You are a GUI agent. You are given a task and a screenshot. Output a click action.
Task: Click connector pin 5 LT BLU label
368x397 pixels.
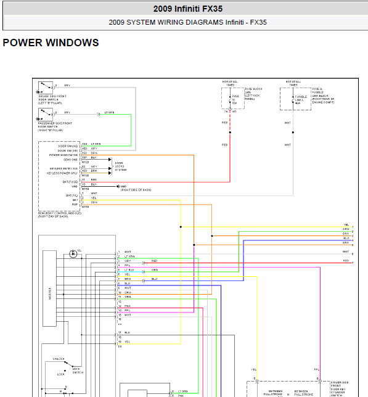[x=129, y=270]
